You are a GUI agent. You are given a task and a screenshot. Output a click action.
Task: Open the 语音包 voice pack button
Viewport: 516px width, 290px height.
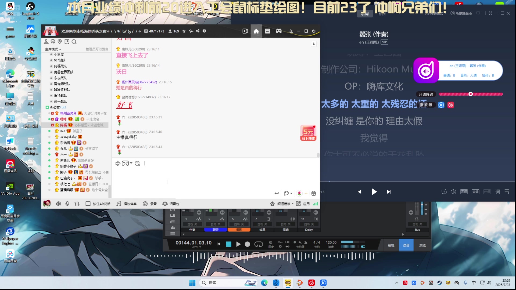171,204
